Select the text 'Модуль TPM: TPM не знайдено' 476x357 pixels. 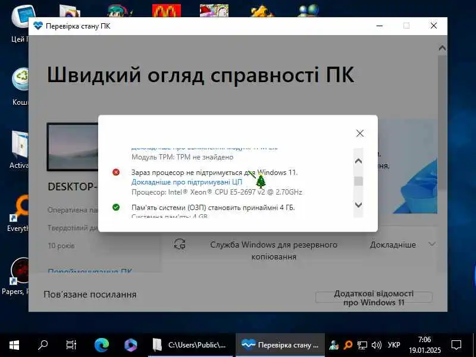(x=183, y=157)
